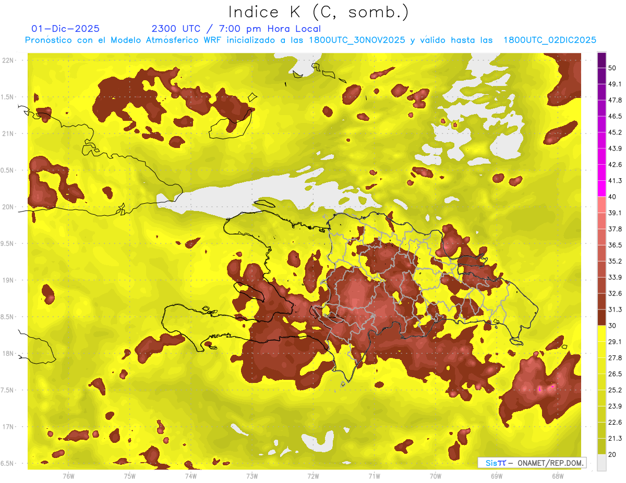Click the '31.3' legend value

[x=615, y=309]
